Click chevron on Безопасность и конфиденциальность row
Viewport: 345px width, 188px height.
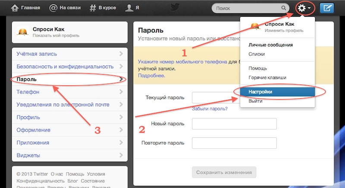121,66
